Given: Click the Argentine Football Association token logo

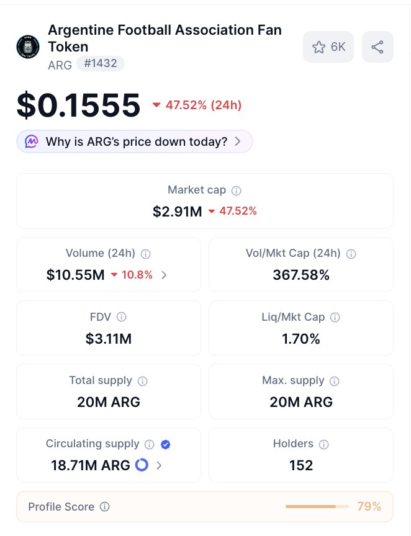Looking at the screenshot, I should pyautogui.click(x=28, y=47).
